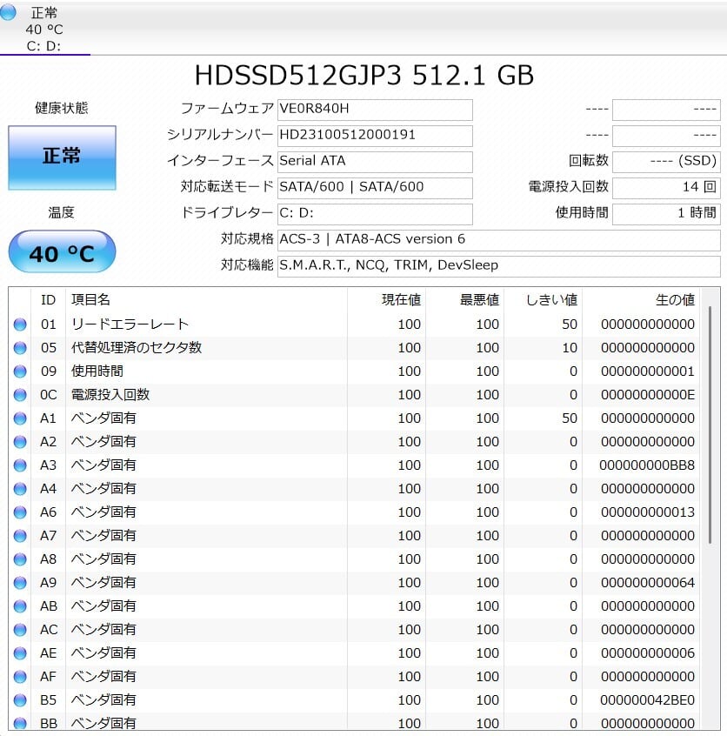This screenshot has width=727, height=736.
Task: Click the status orb for ID 0C 電源投入回数
Action: [x=20, y=395]
